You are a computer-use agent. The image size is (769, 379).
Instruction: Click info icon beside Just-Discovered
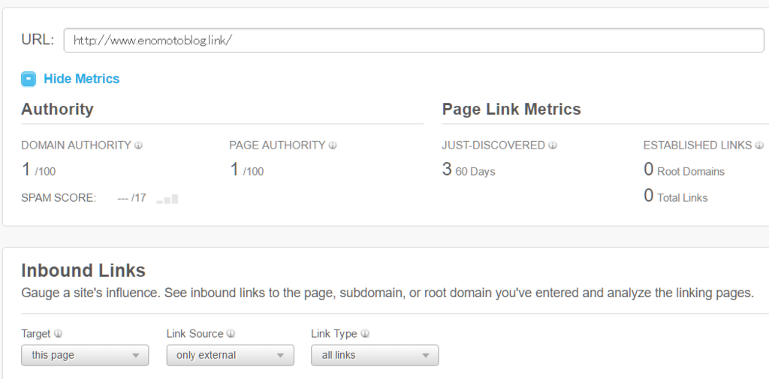click(x=553, y=146)
